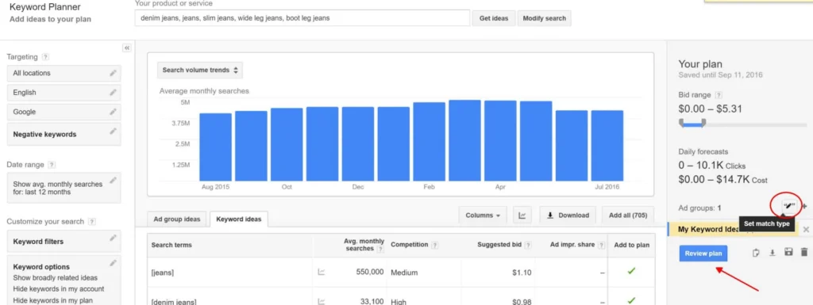The height and width of the screenshot is (305, 813).
Task: Copy plan to clipboard icon
Action: click(x=756, y=253)
